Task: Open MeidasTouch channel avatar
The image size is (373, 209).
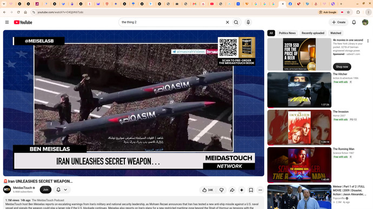Action: pos(7,190)
